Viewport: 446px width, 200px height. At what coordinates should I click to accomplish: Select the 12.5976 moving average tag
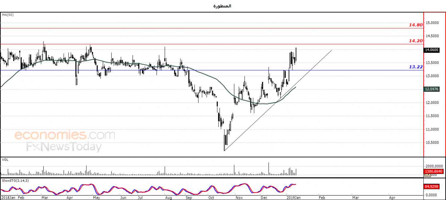pos(432,89)
